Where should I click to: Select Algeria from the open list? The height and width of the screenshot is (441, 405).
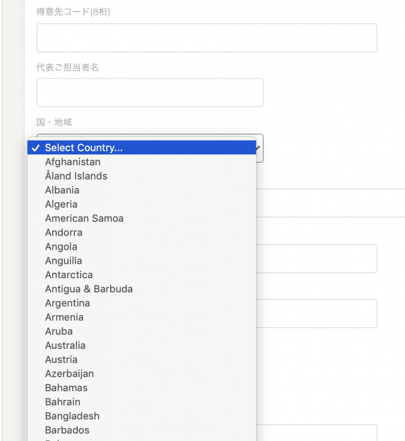point(61,204)
